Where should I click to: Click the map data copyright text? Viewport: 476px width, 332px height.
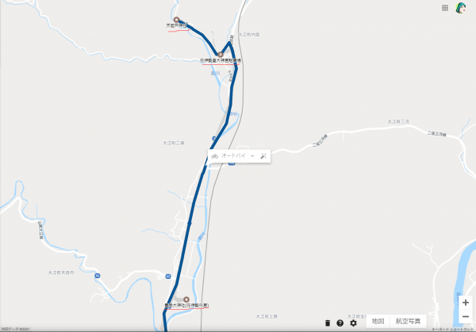point(16,329)
